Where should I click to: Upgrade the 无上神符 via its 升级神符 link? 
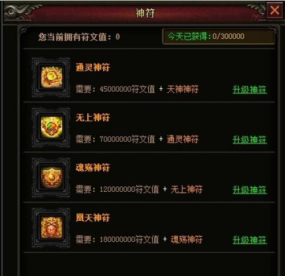click(250, 139)
